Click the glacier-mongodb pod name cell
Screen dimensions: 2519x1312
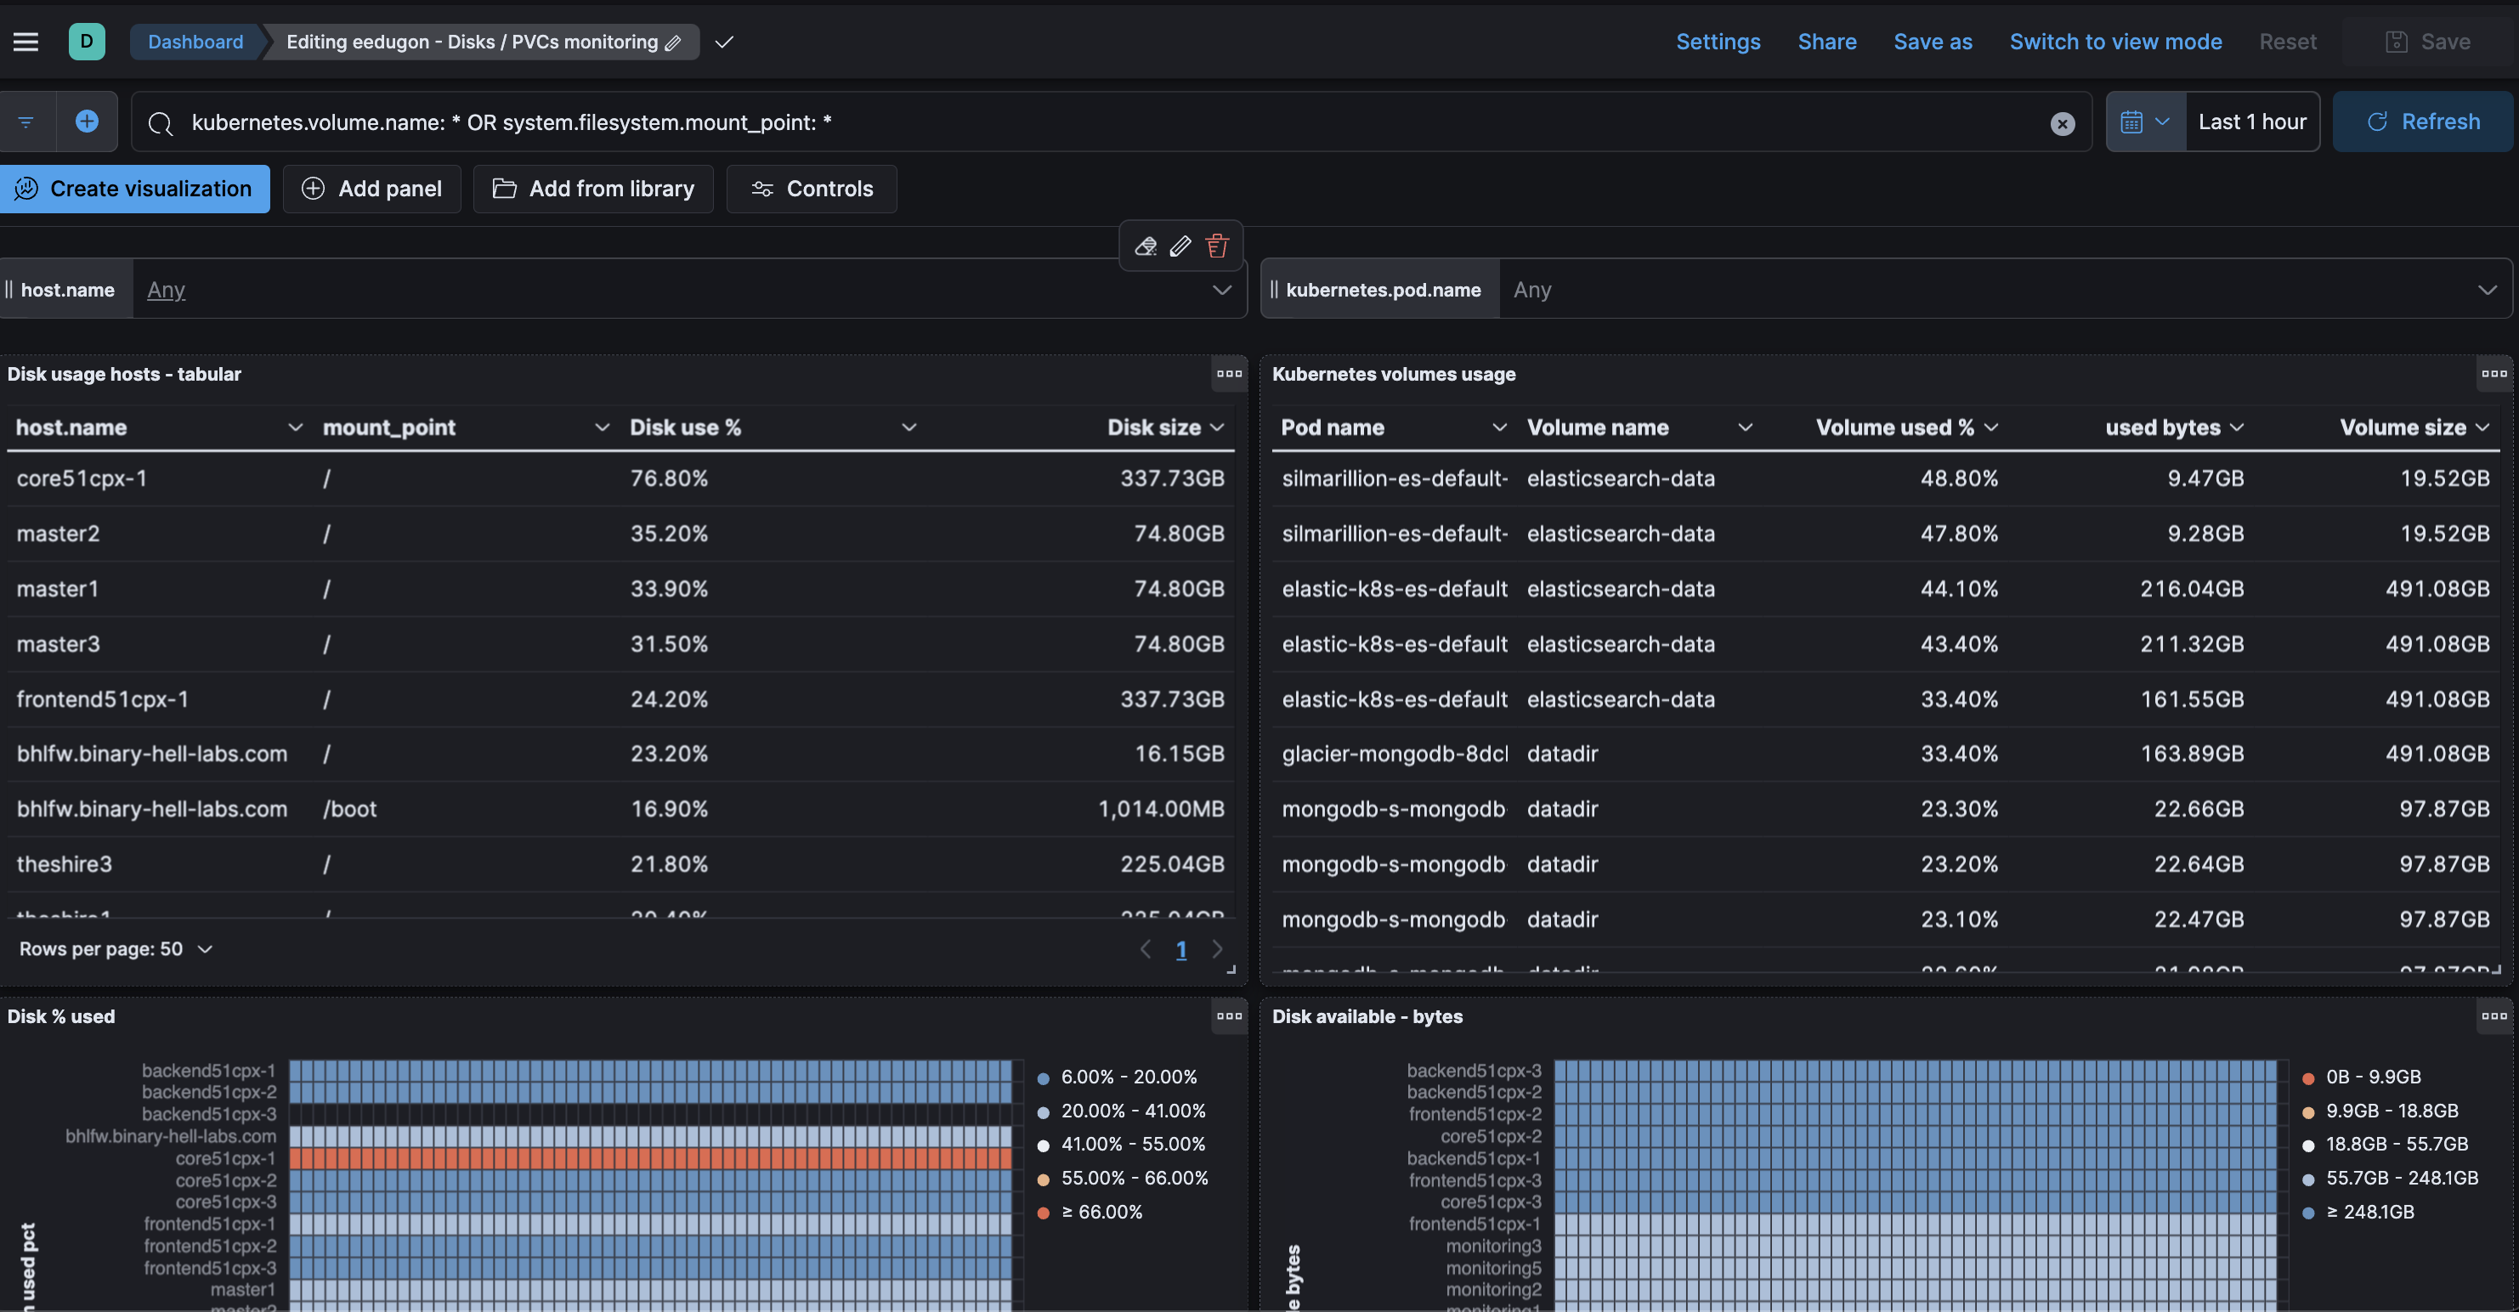[x=1395, y=754]
